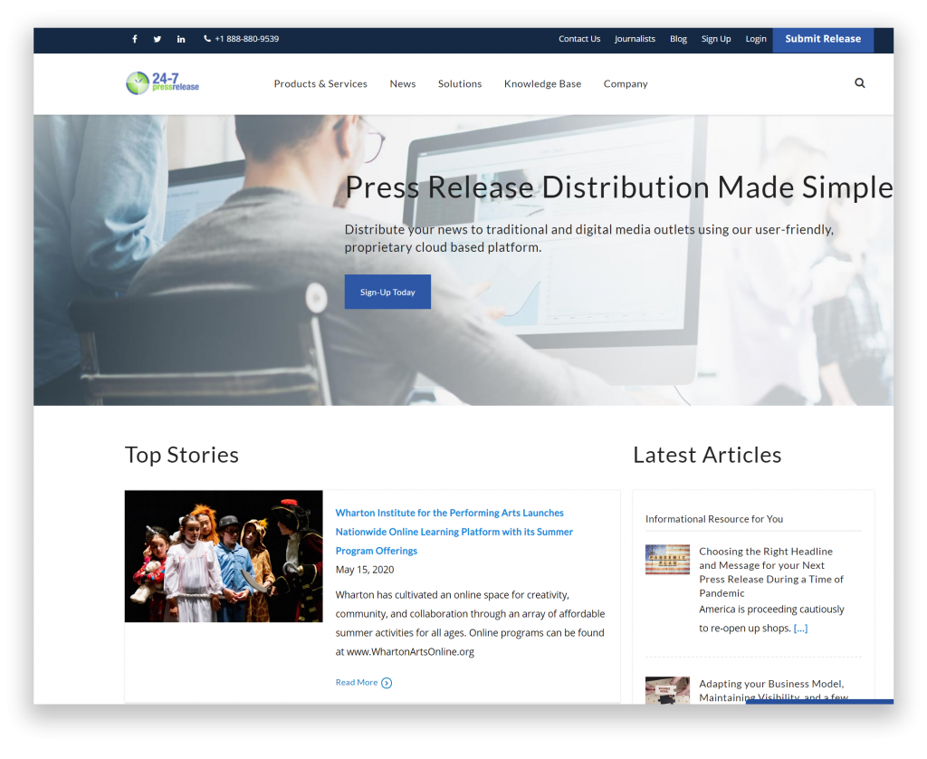Open the Contact Us link

click(x=579, y=39)
